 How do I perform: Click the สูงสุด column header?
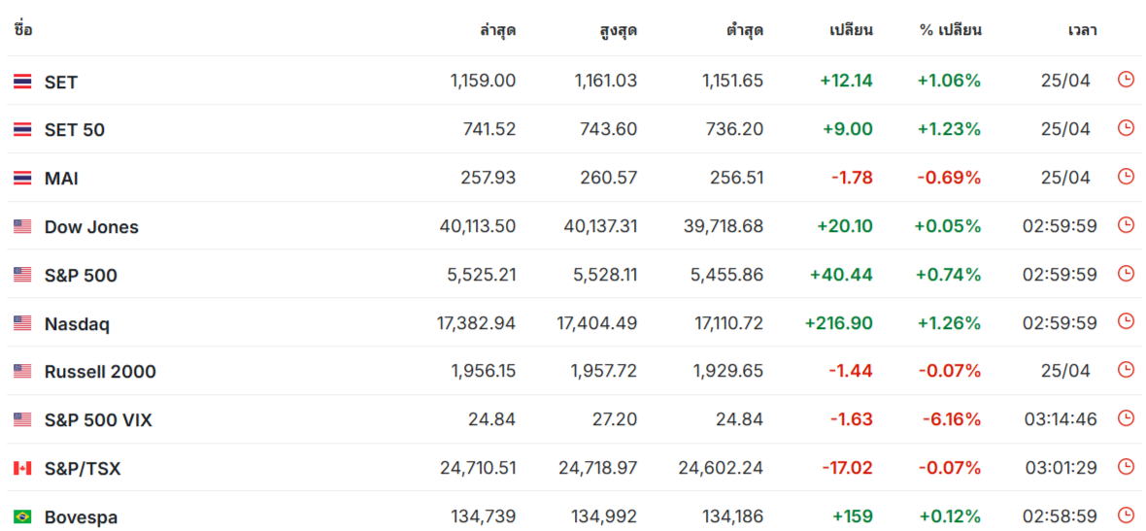pyautogui.click(x=618, y=31)
